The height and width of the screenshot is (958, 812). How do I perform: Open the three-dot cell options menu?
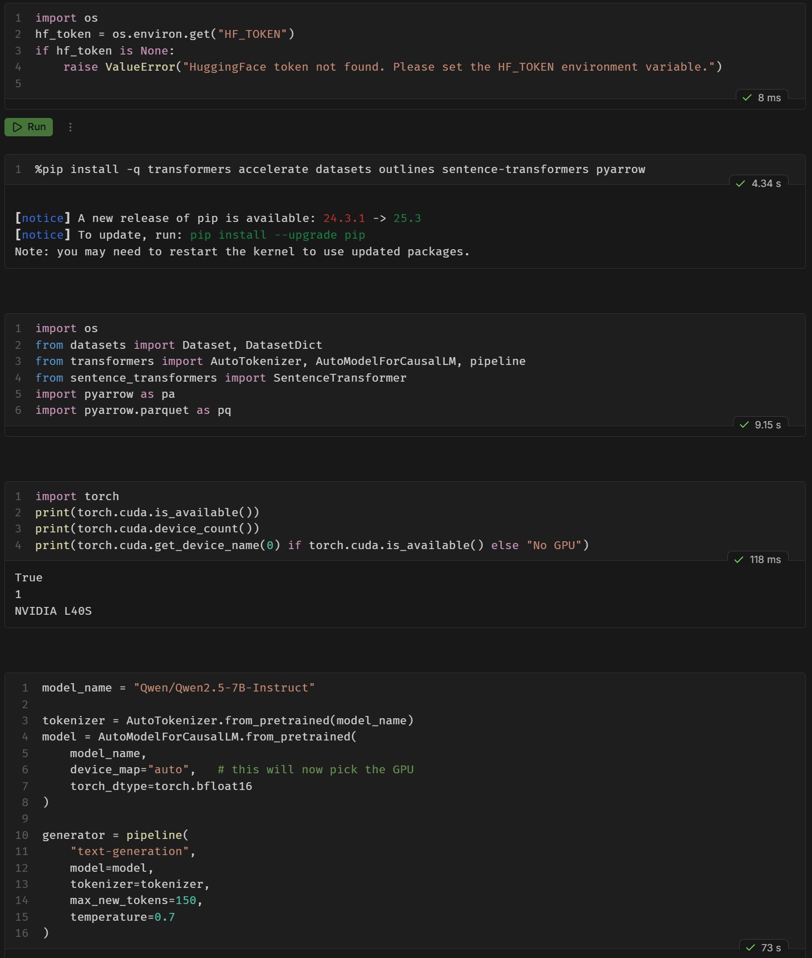70,127
